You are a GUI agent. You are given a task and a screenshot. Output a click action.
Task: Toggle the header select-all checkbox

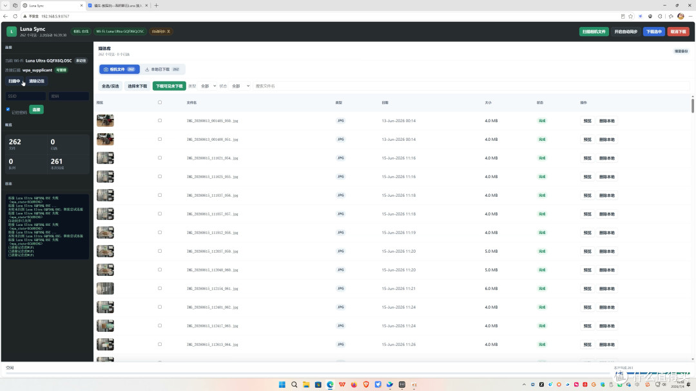click(x=160, y=102)
